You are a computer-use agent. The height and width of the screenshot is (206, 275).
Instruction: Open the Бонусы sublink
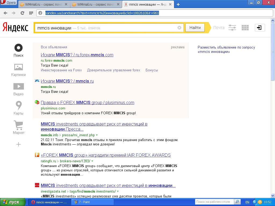[152, 70]
